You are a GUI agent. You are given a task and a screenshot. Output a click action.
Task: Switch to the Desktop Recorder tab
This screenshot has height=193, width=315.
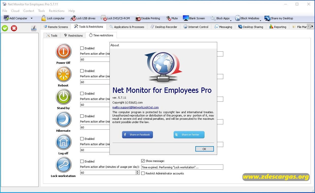coord(164,27)
